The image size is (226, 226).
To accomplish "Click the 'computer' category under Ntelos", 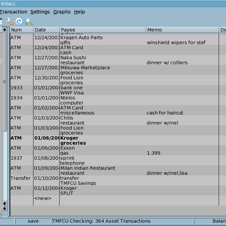I will click(72, 103).
